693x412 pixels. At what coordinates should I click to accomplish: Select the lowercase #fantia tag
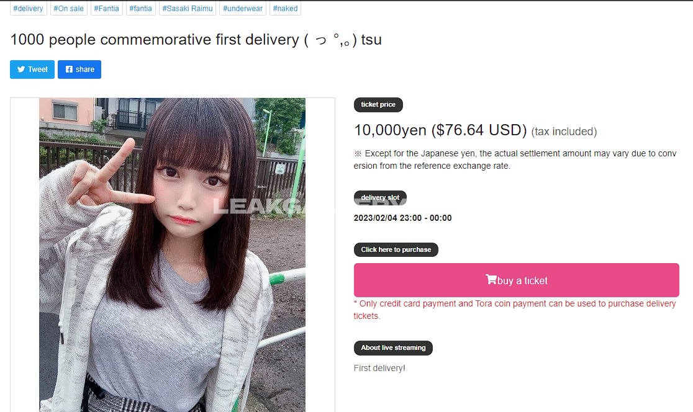pyautogui.click(x=140, y=9)
